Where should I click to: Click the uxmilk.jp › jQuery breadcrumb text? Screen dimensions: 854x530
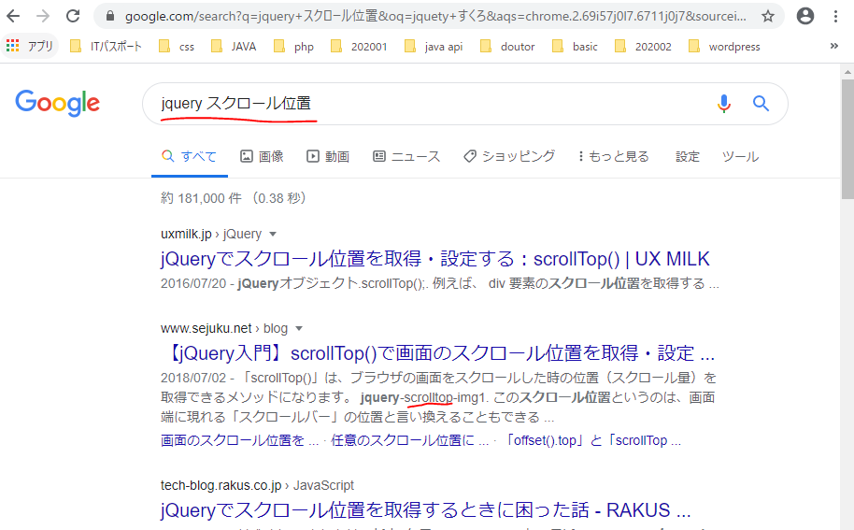[x=211, y=235]
